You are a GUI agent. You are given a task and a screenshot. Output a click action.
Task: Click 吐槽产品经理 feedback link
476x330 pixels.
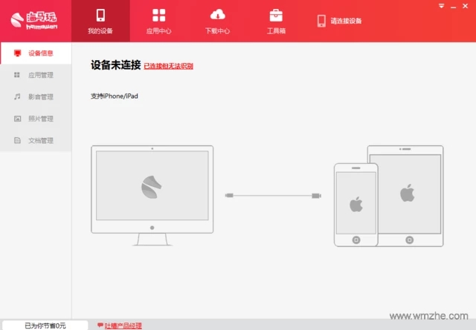123,326
